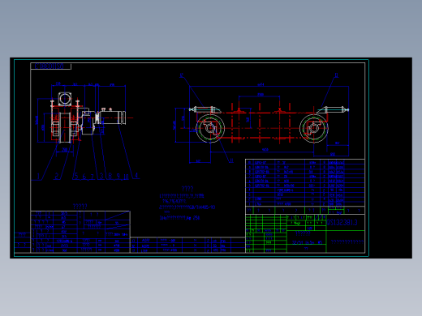The width and height of the screenshot is (422, 316).
Task: Click part callout number 1 at bottom left
Action: 38,177
